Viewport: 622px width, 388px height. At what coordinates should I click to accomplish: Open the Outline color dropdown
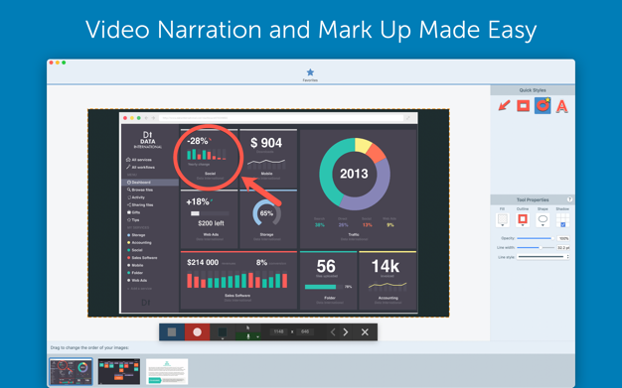(x=523, y=220)
